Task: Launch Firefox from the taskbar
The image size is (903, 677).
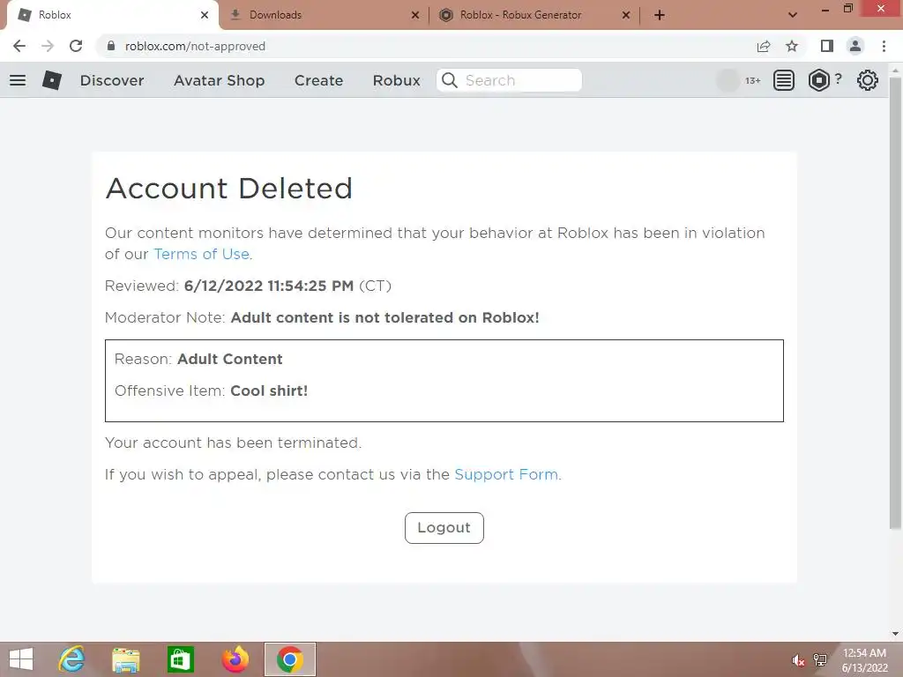Action: pos(235,659)
